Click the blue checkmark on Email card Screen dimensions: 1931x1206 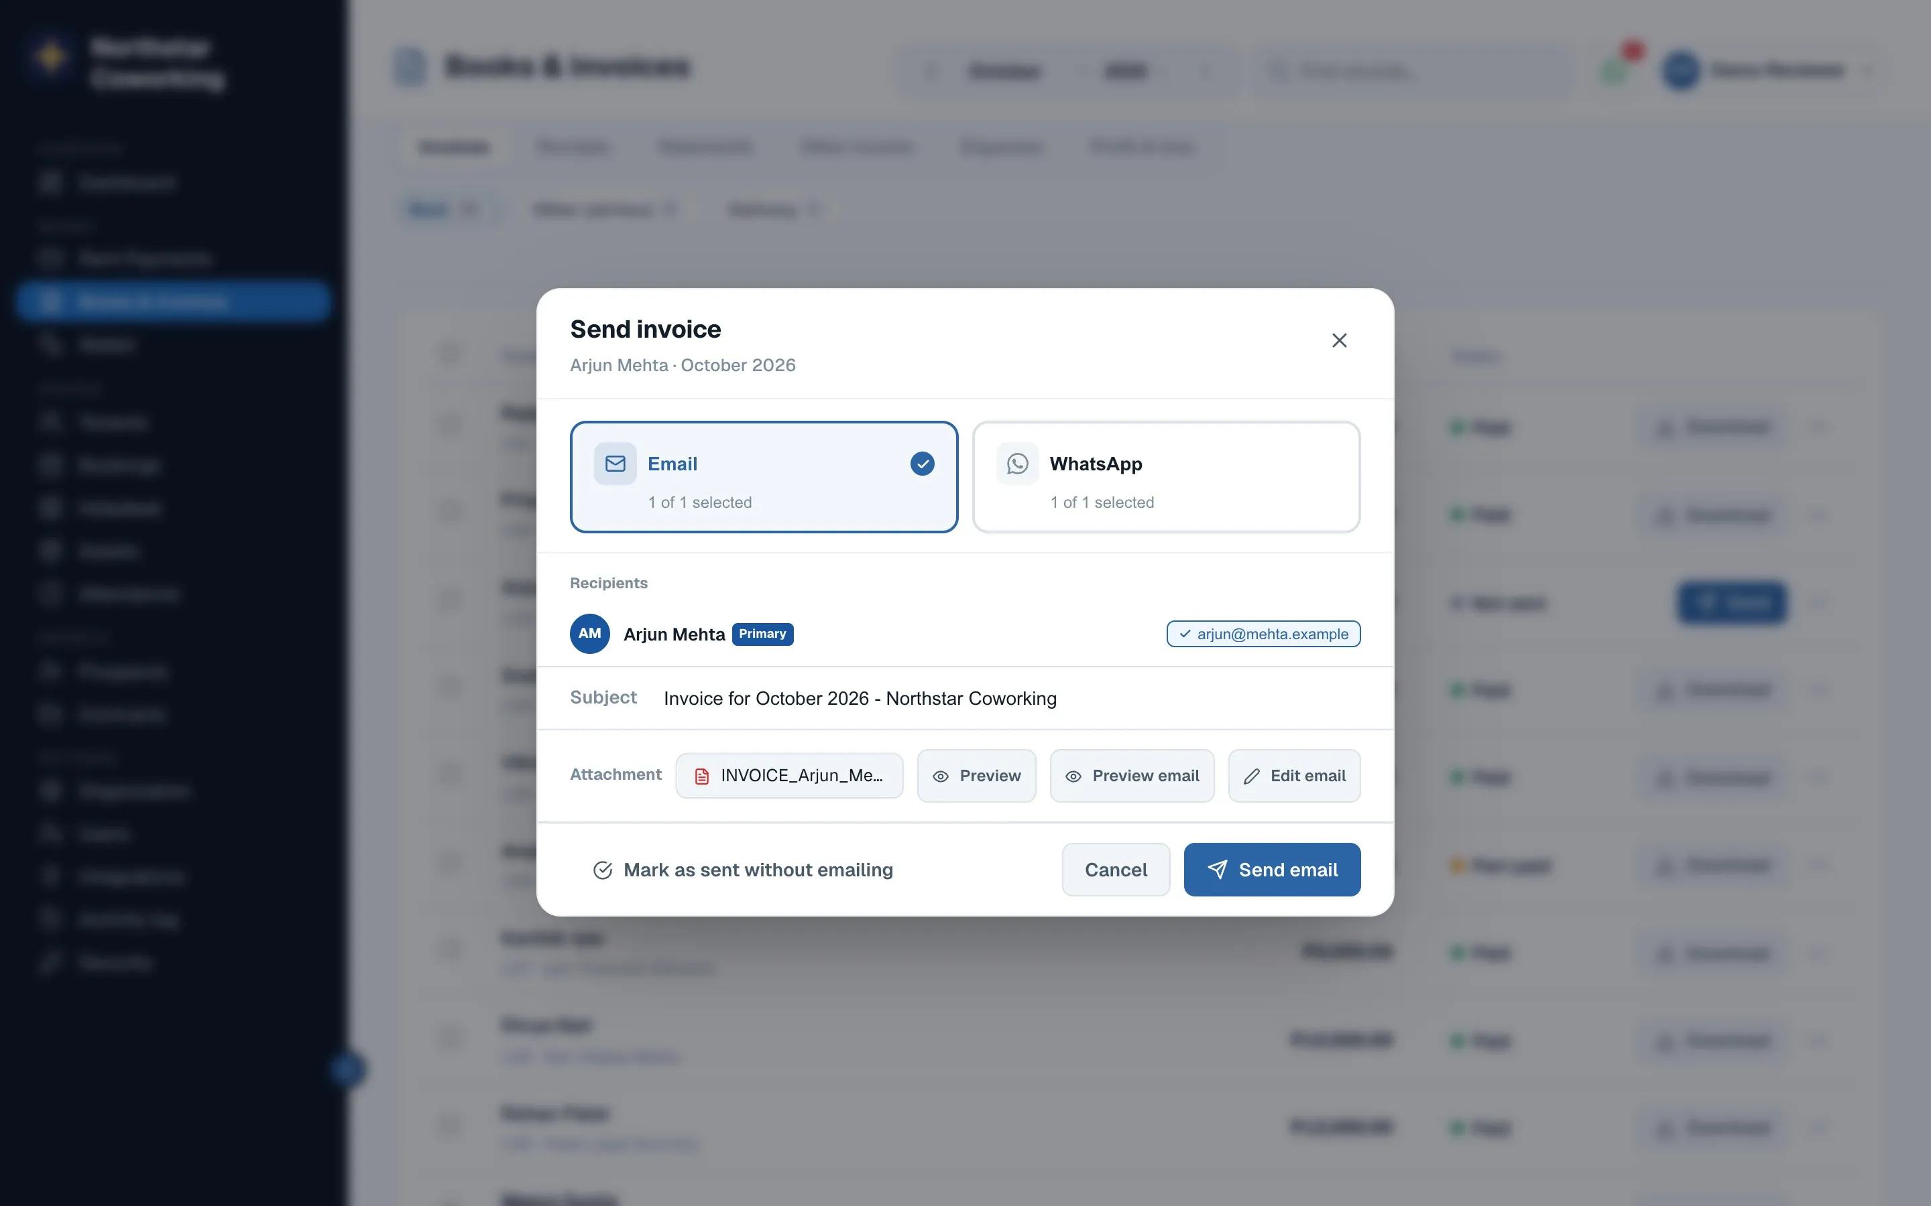[x=923, y=464]
